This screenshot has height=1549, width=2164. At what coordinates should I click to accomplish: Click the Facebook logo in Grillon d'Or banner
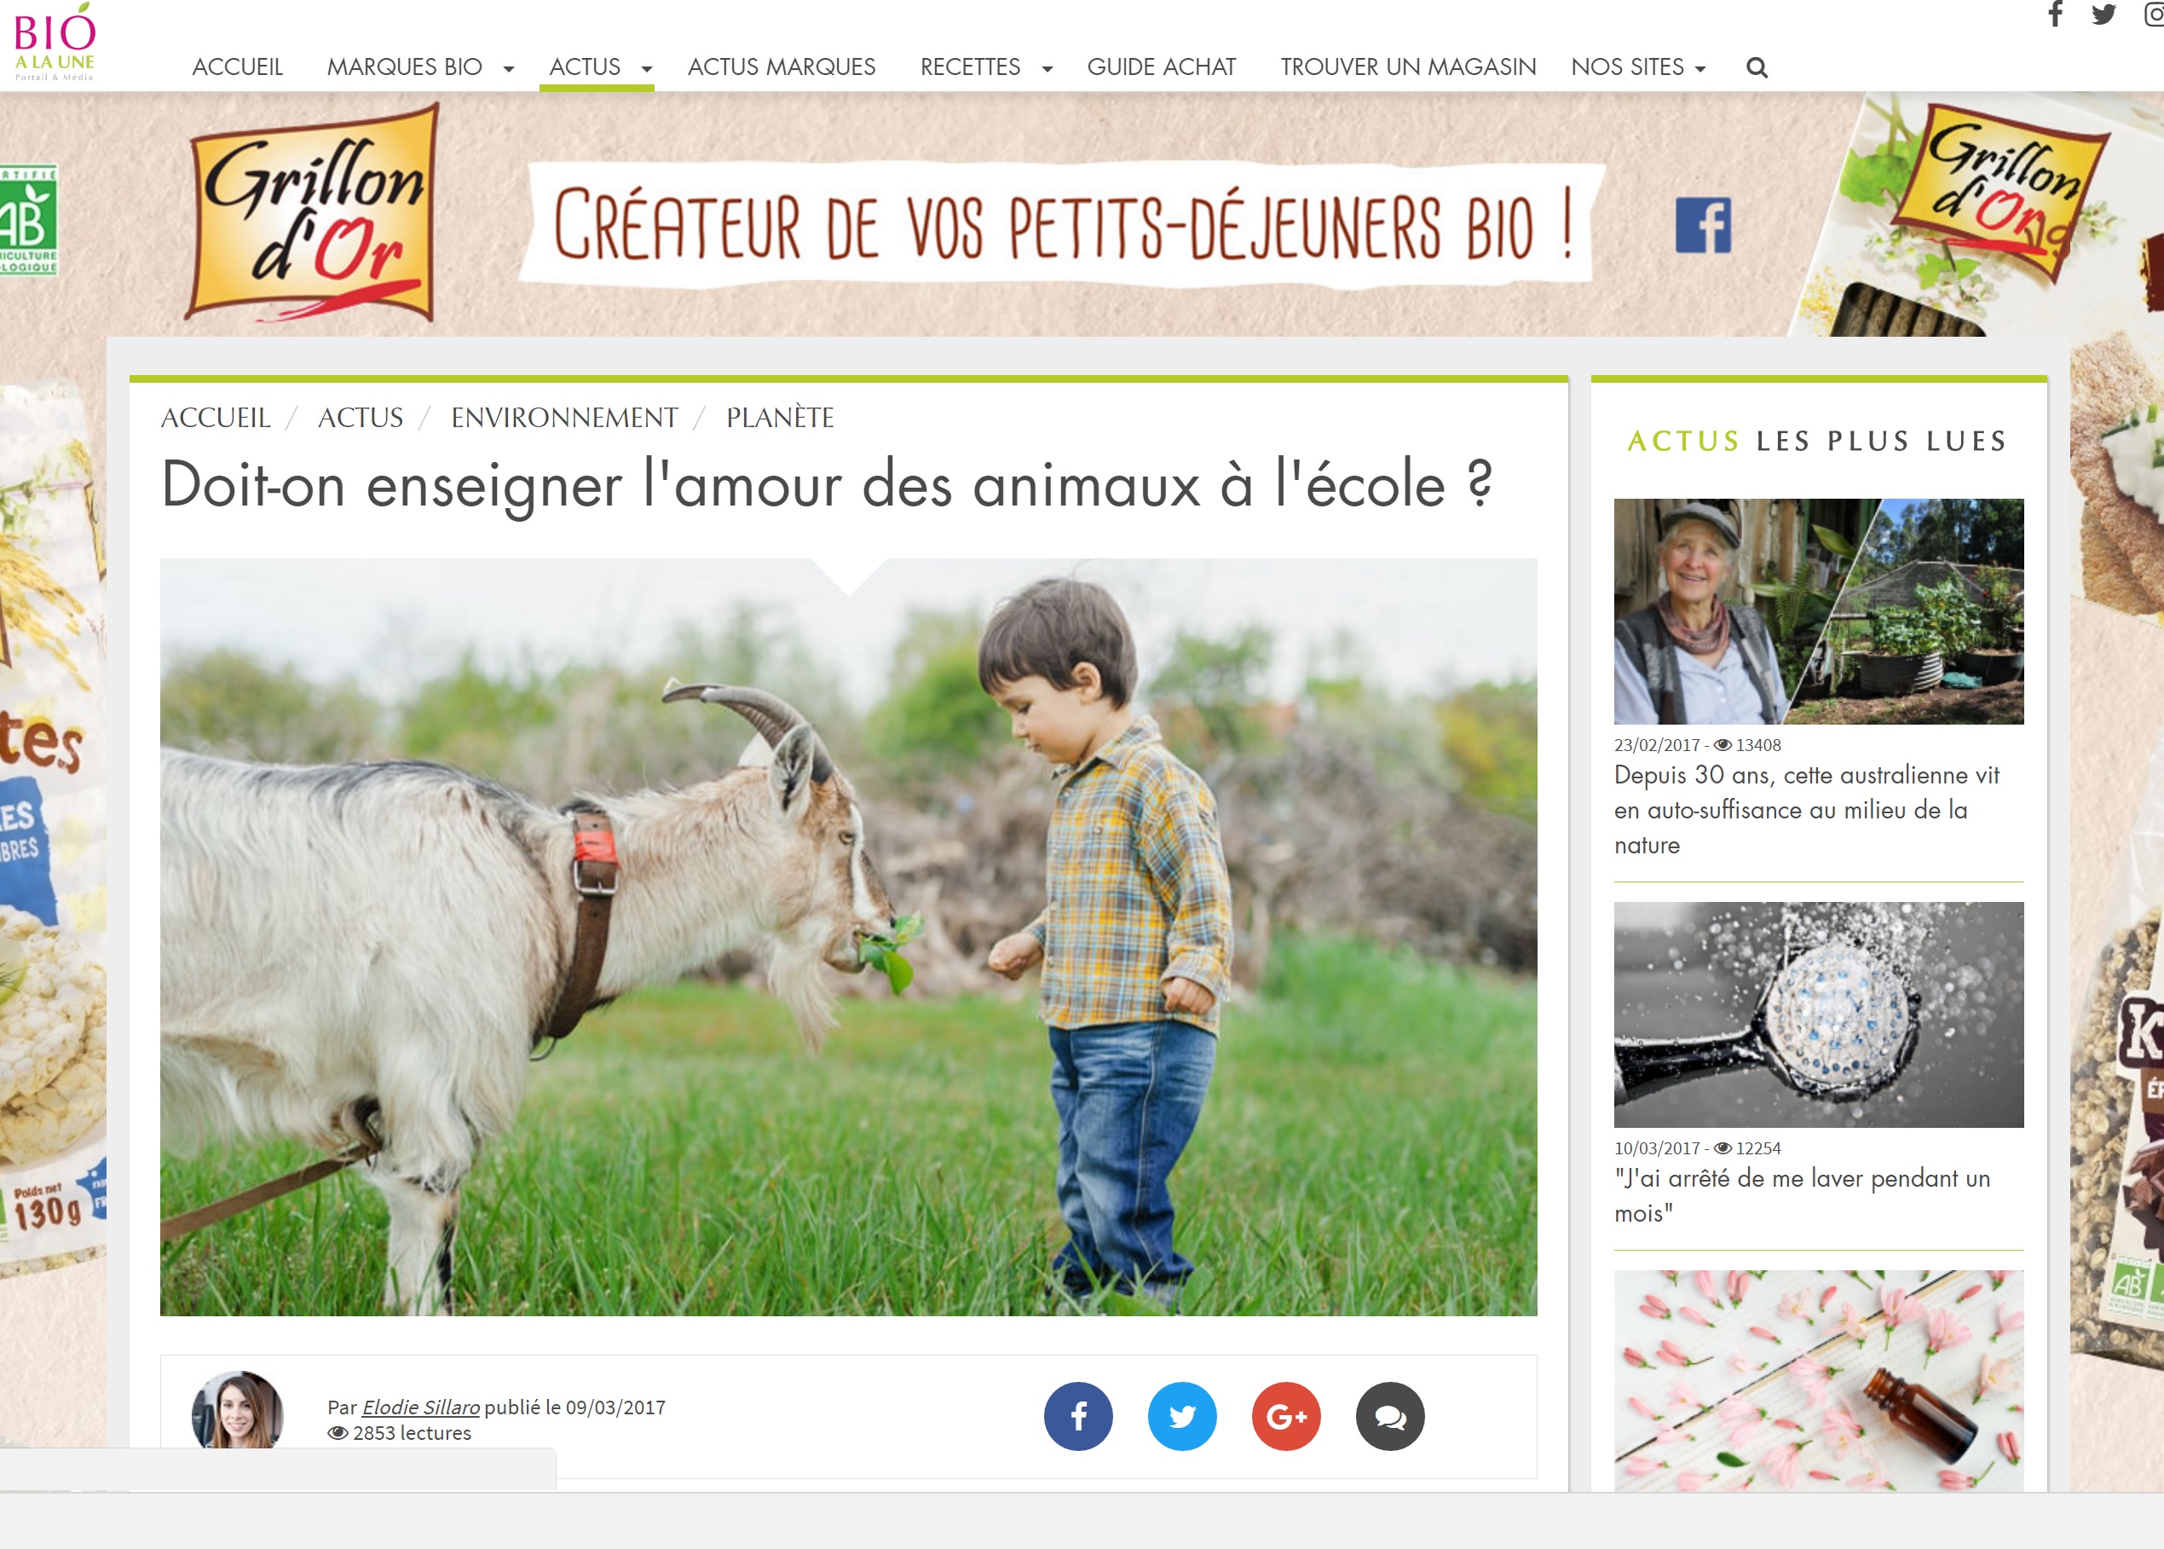(x=1703, y=225)
